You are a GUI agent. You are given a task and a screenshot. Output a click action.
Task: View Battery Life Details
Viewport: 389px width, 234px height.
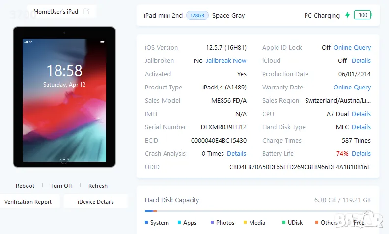pos(361,154)
